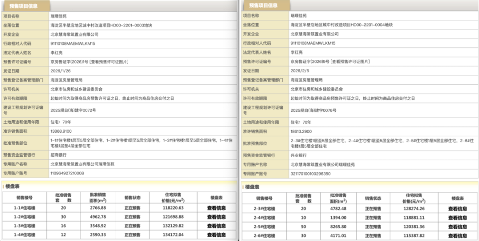Screen dimensions: 479x241
Task: Open 查看信息 for 2-4#住宅楼
Action: click(458, 218)
